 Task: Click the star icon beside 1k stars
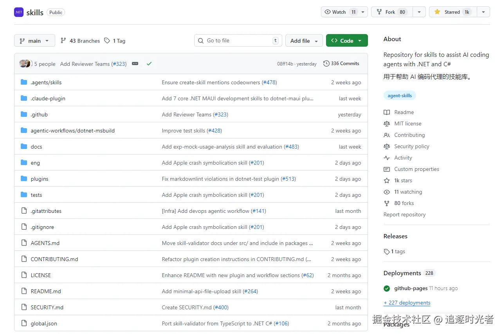pyautogui.click(x=387, y=180)
